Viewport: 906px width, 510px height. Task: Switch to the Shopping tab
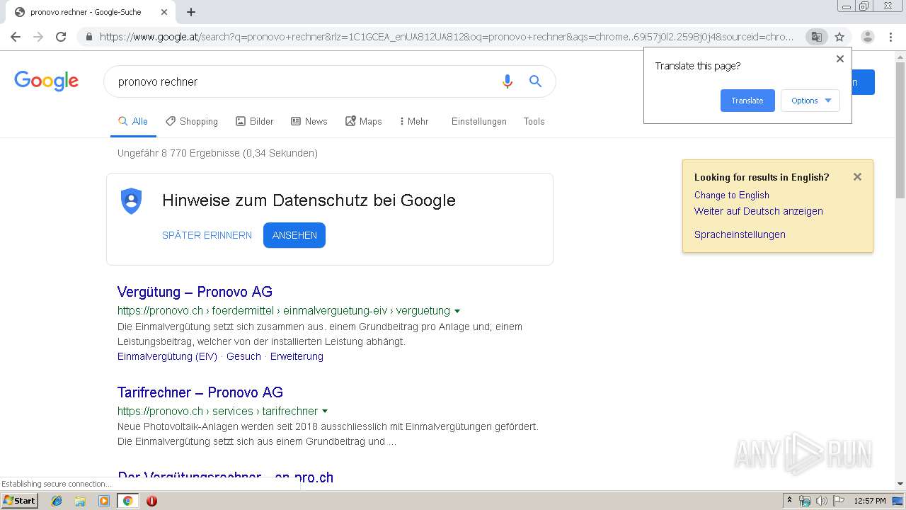coord(192,121)
